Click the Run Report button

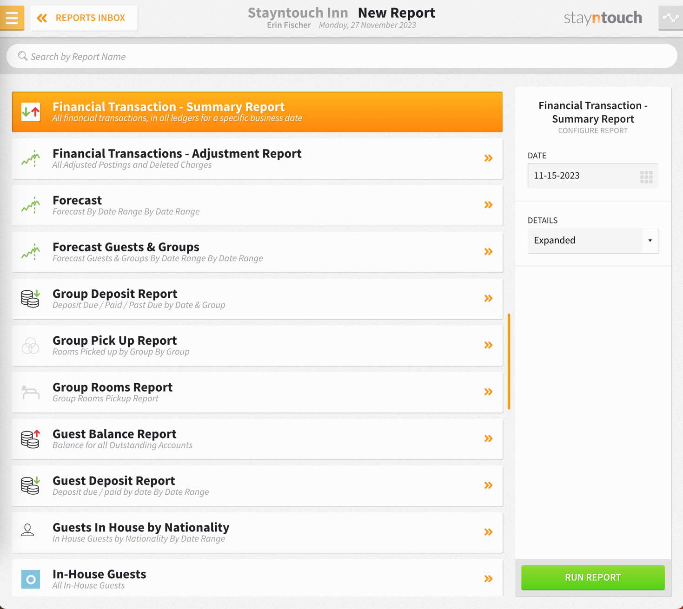click(593, 577)
